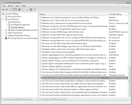Click the vertical scrollbar up arrow

coord(129,14)
